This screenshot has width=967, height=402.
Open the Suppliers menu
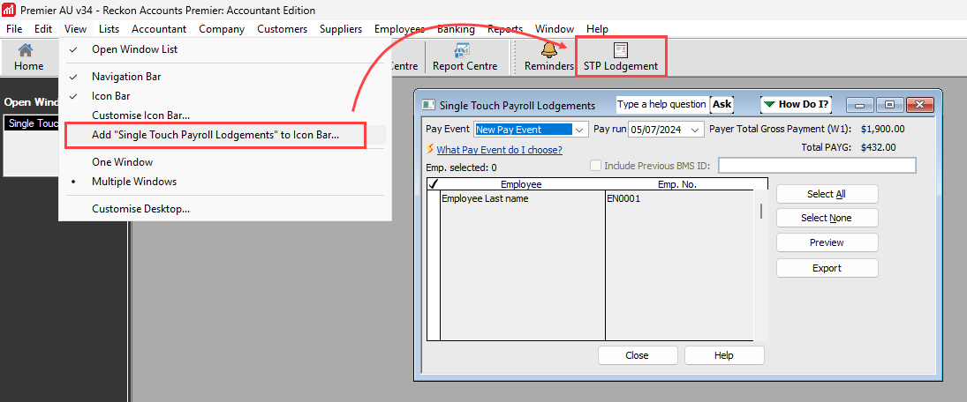pyautogui.click(x=340, y=29)
